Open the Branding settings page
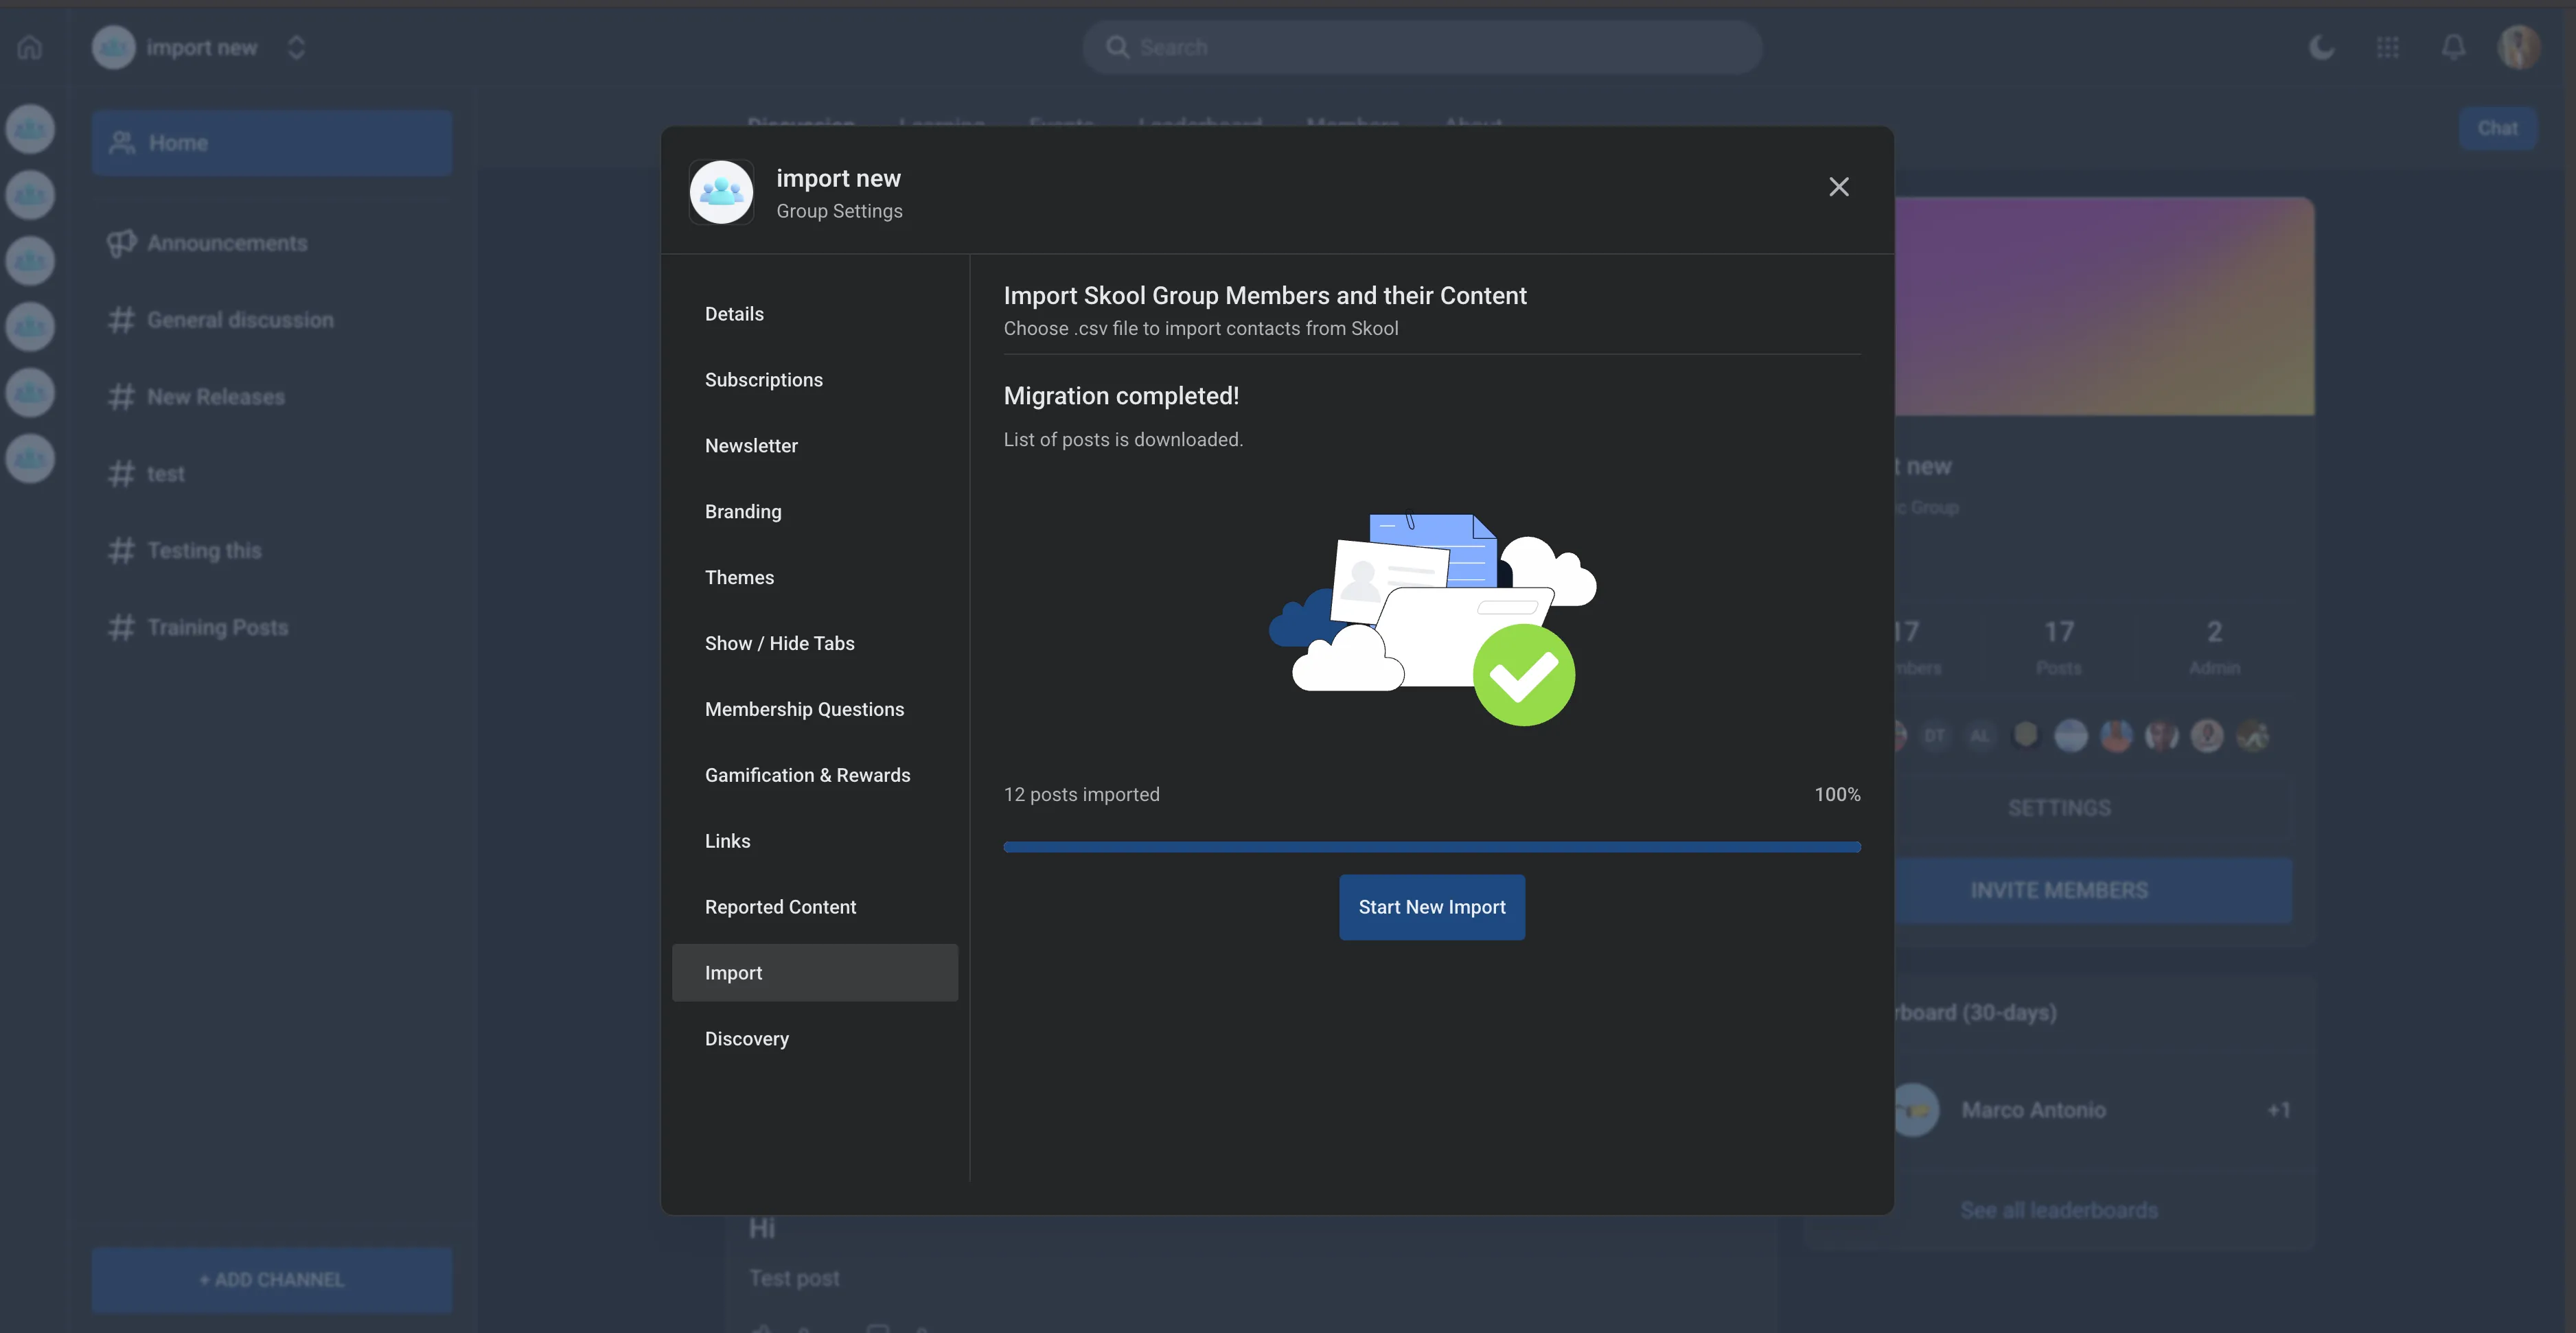 coord(743,512)
